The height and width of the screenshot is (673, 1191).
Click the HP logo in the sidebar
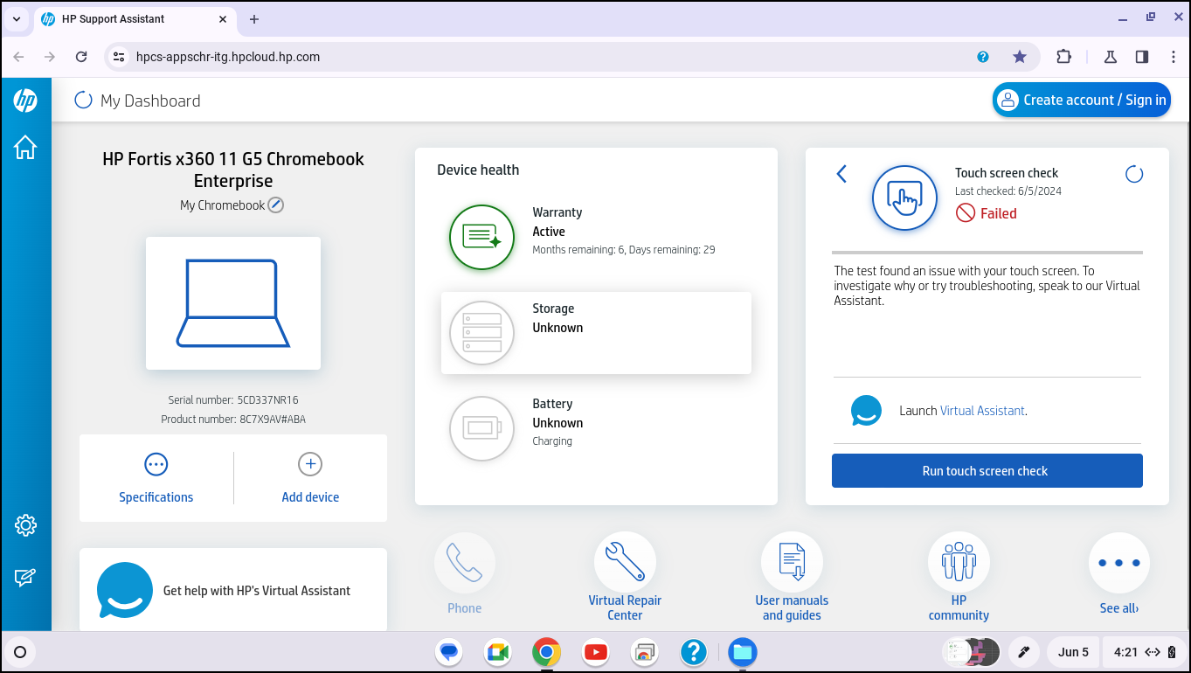point(25,100)
